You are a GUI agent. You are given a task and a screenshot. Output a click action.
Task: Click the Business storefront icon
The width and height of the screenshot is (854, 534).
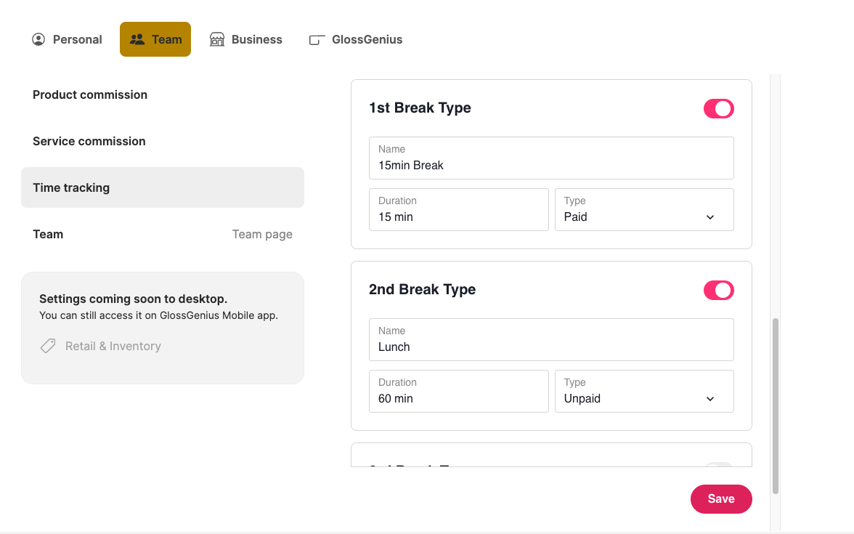pyautogui.click(x=217, y=39)
